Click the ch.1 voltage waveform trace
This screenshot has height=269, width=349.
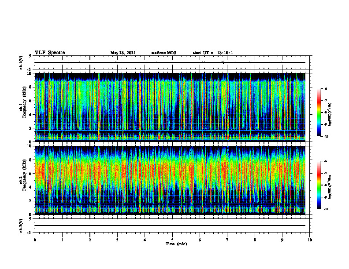click(170, 62)
